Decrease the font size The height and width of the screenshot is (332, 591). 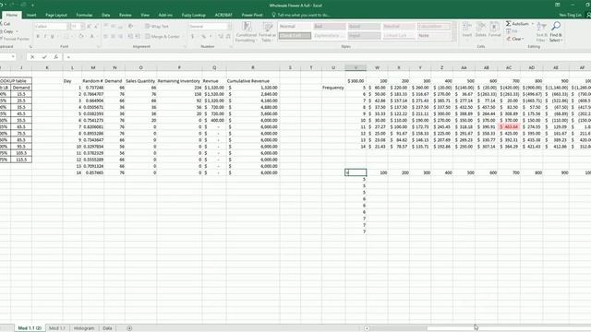96,27
